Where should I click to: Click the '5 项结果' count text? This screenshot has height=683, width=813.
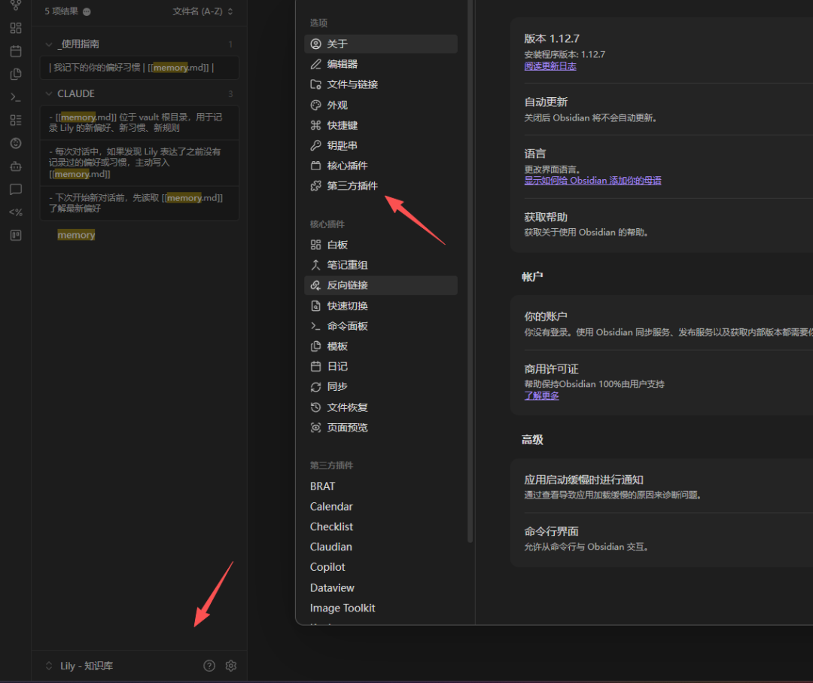tap(61, 11)
